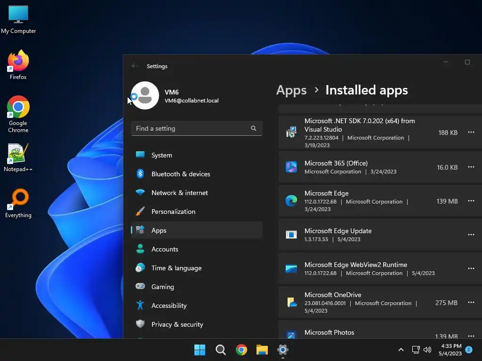482x361 pixels.
Task: Launch Google Chrome from the taskbar
Action: 241,350
